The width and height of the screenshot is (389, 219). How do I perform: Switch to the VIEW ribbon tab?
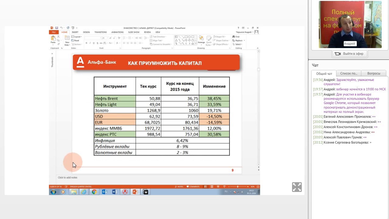[158, 32]
